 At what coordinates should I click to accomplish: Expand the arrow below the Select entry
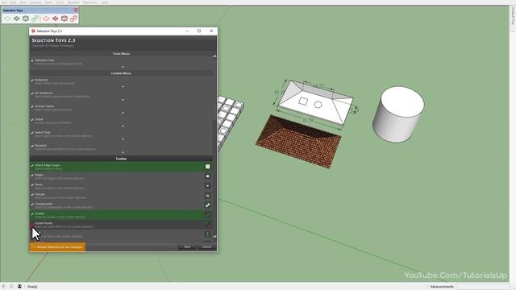(123, 126)
